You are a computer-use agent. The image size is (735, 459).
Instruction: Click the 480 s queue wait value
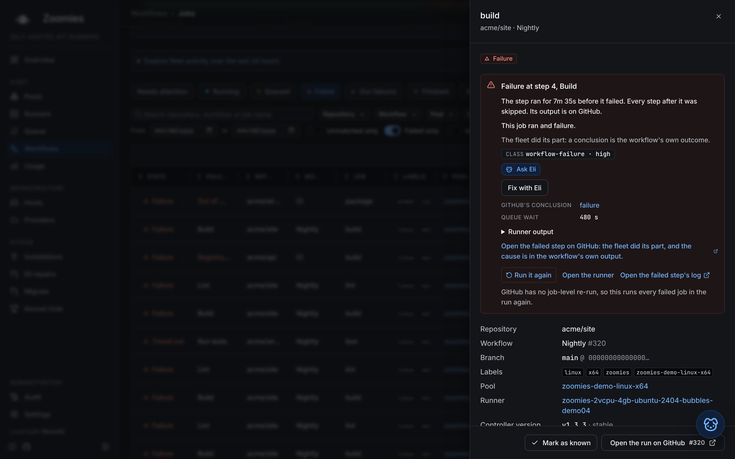pyautogui.click(x=589, y=217)
